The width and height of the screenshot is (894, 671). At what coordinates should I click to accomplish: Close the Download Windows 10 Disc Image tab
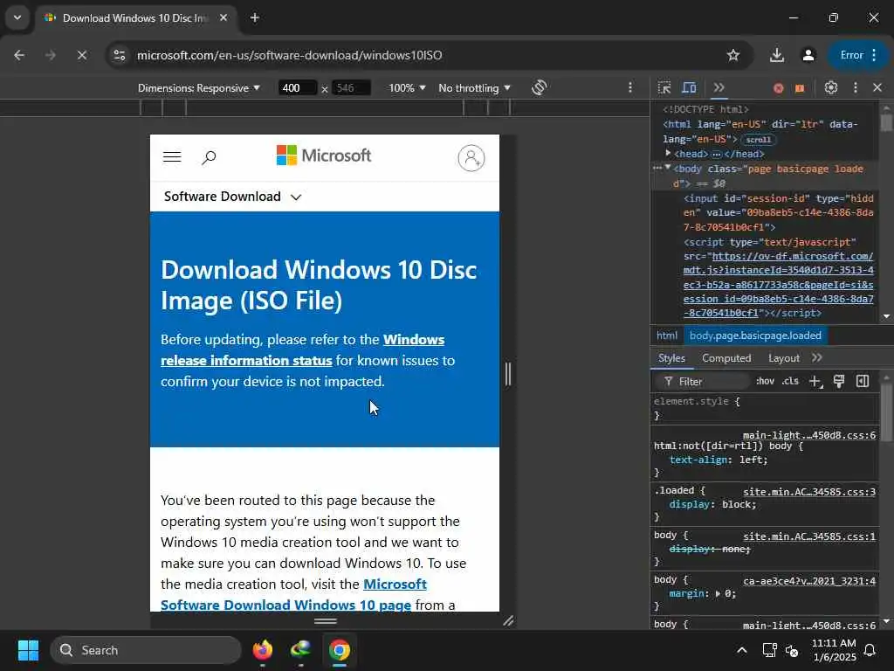pyautogui.click(x=223, y=17)
